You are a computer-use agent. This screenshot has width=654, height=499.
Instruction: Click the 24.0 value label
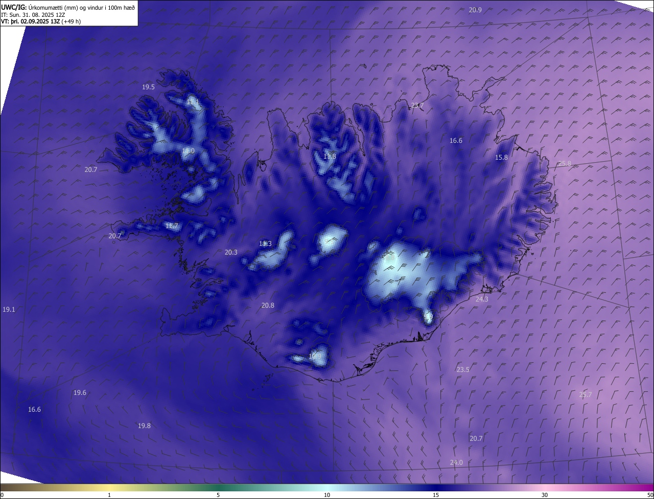point(456,462)
